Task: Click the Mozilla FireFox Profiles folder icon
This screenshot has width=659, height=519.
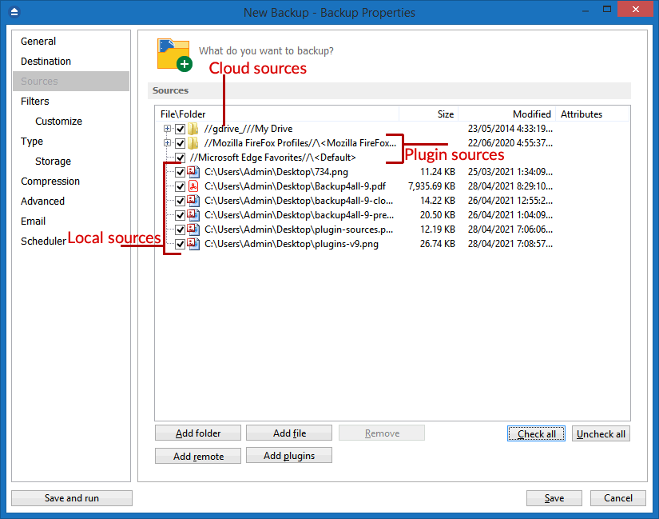Action: pos(193,143)
